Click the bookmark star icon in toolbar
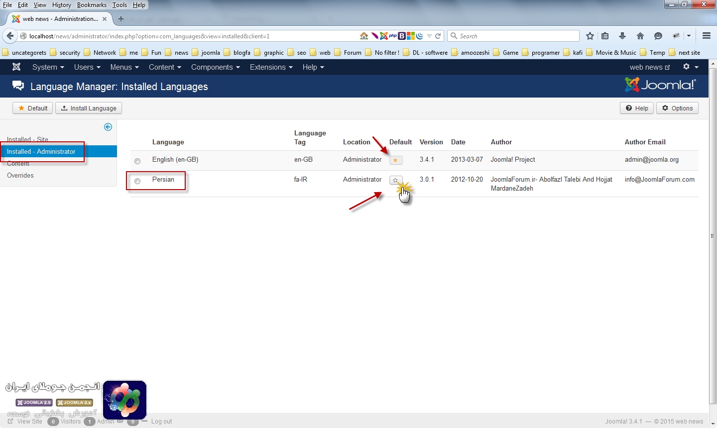The image size is (717, 428). pyautogui.click(x=590, y=36)
